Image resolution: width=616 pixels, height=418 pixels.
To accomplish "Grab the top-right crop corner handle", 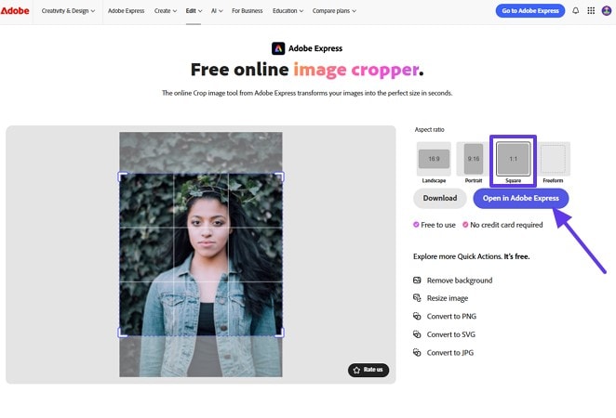I will (279, 176).
